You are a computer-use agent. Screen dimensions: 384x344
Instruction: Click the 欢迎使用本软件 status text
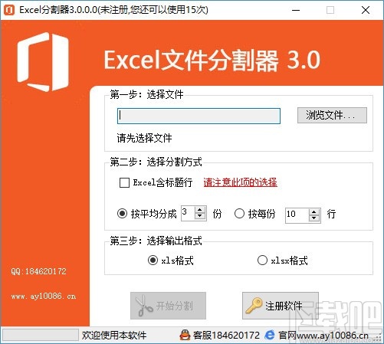click(x=114, y=335)
